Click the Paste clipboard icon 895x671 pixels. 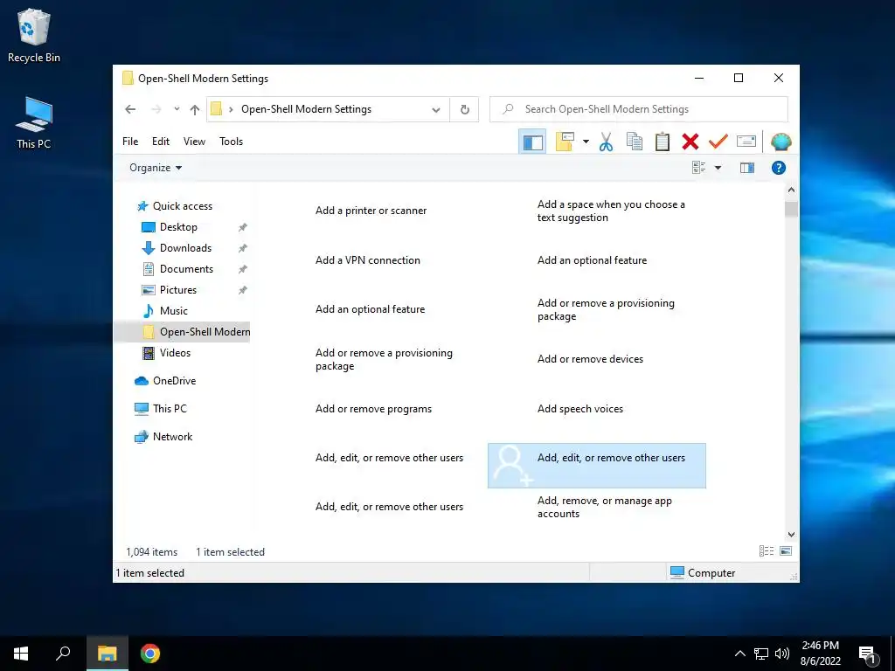pos(663,142)
